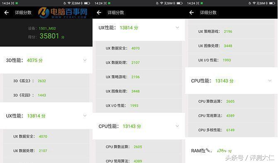Viewport: 278px width, 163px height.
Task: Select CPU 算数运算 2605 in middle screen
Action: click(139, 147)
